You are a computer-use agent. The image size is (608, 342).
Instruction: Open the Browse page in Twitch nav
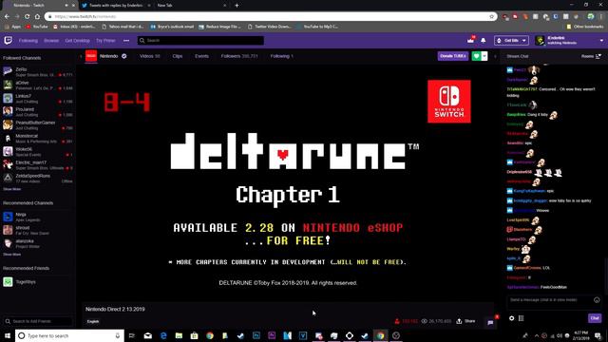(51, 41)
